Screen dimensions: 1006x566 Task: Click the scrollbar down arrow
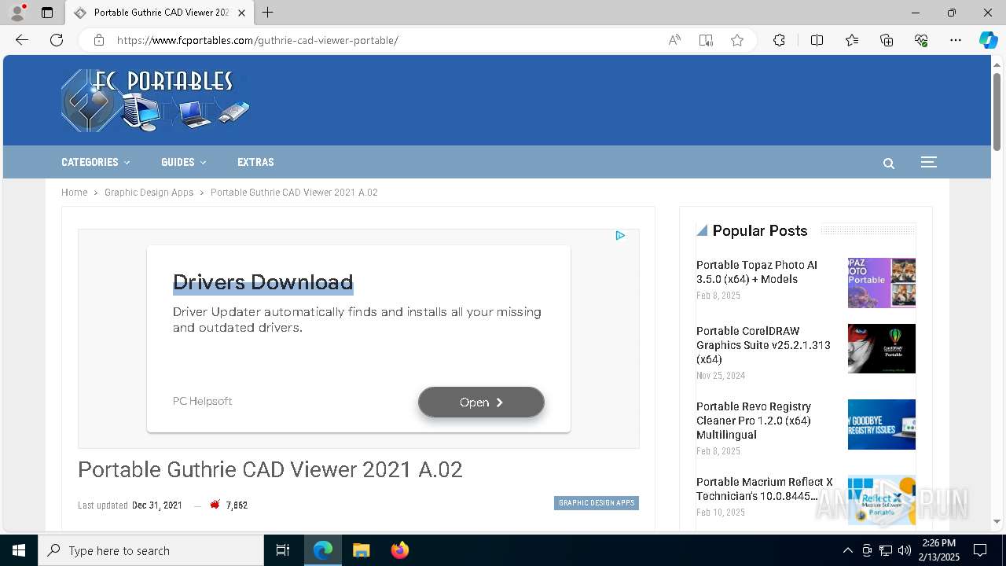[997, 521]
